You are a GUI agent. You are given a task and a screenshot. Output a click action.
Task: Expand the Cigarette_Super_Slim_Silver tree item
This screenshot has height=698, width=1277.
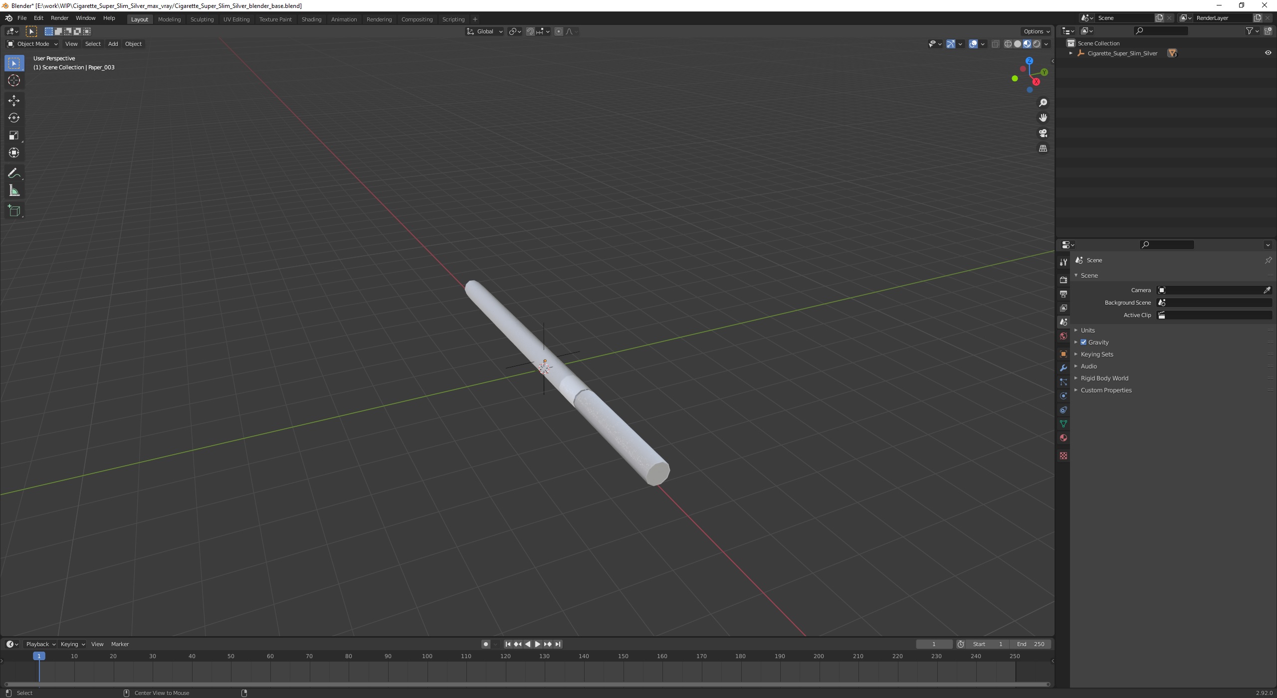pos(1070,53)
